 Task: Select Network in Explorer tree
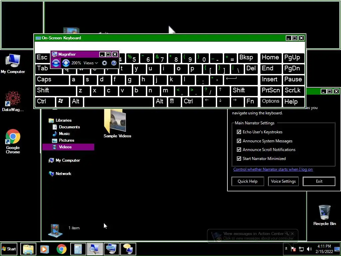(63, 173)
